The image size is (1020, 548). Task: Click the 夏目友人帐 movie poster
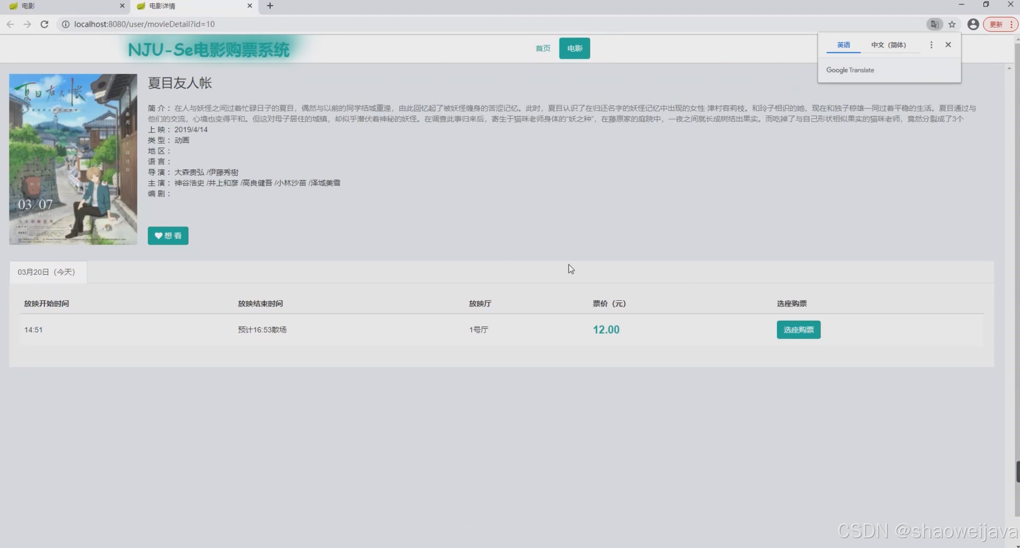pos(73,159)
